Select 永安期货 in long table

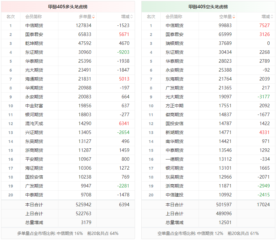click(34, 97)
